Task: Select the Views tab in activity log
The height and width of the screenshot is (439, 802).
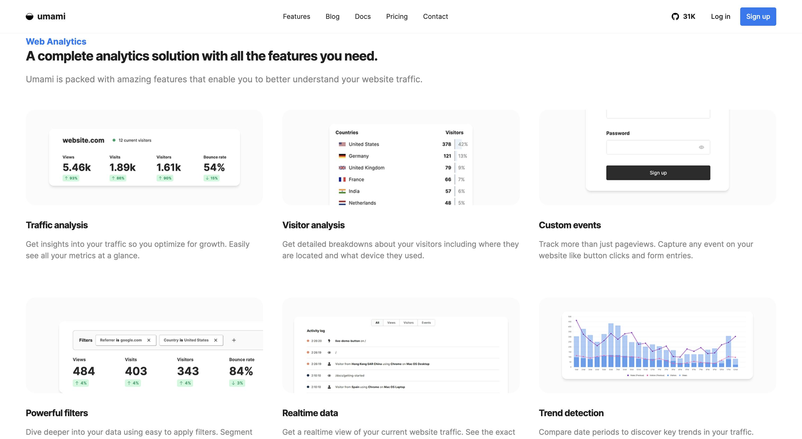Action: tap(391, 323)
